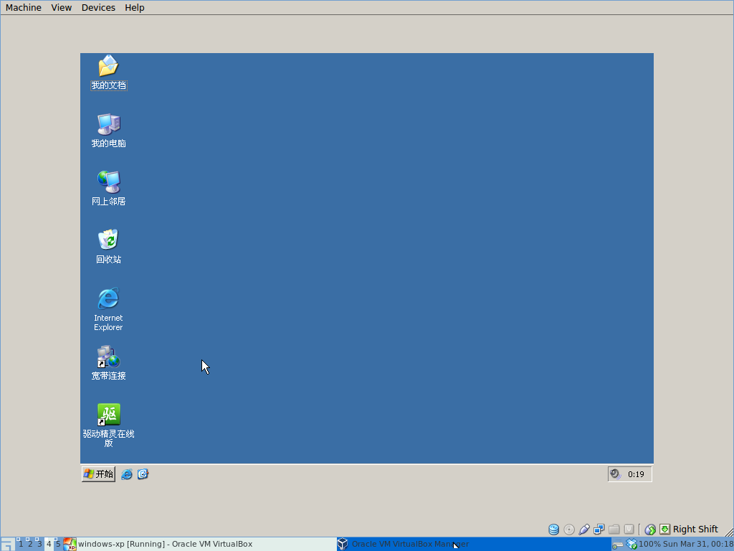This screenshot has height=551, width=734.
Task: Open the View menu
Action: coord(62,7)
